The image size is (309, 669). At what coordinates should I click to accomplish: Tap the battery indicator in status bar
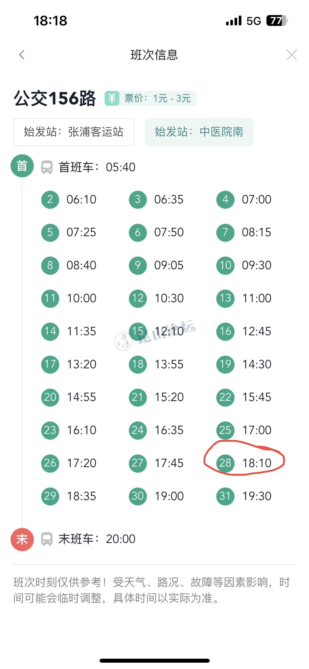tap(276, 21)
